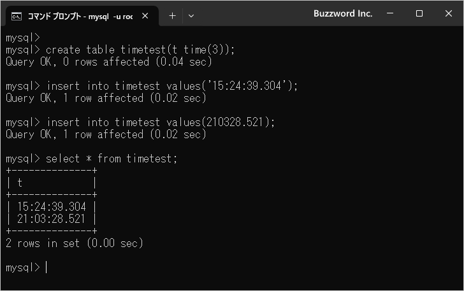Click the first empty mysql> prompt line
464x291 pixels.
[23, 38]
